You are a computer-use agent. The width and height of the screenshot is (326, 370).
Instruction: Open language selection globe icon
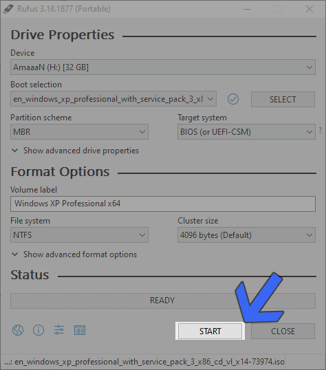pos(18,330)
